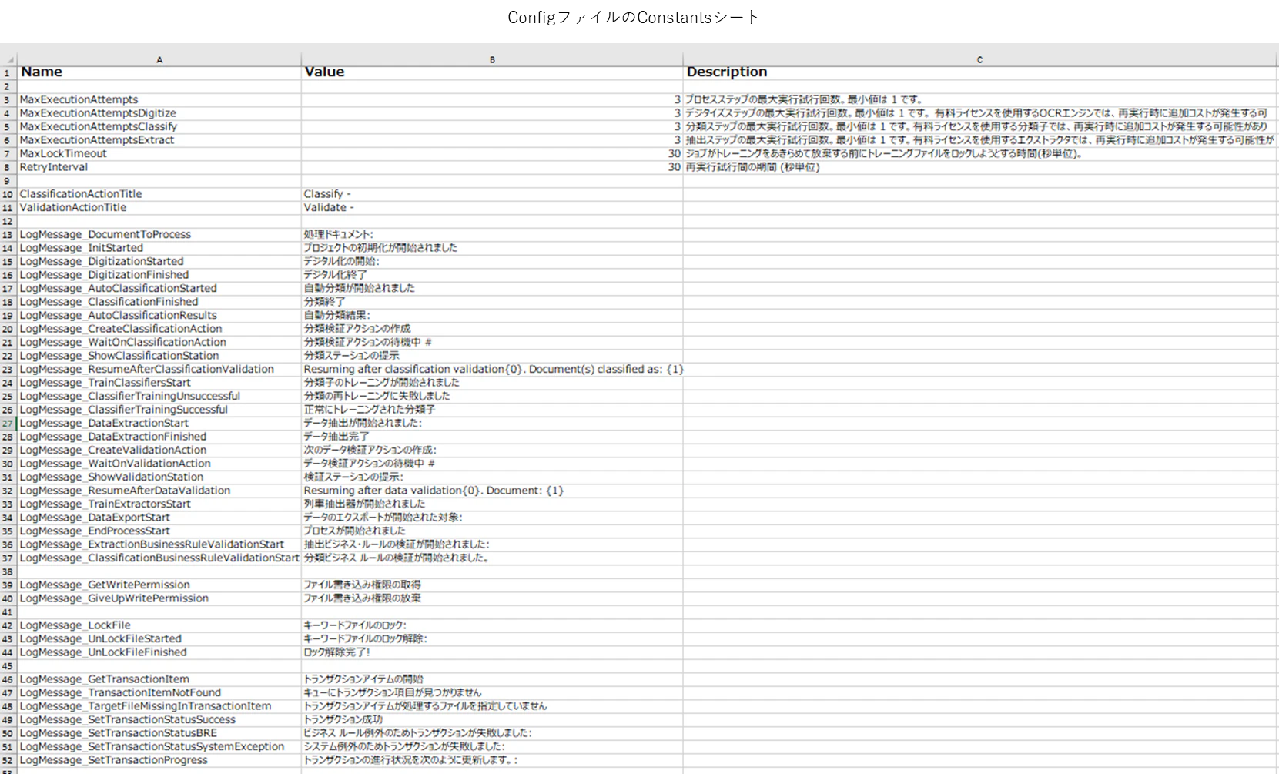Select LogMessage_LockFile cell
This screenshot has width=1279, height=774.
[x=159, y=625]
